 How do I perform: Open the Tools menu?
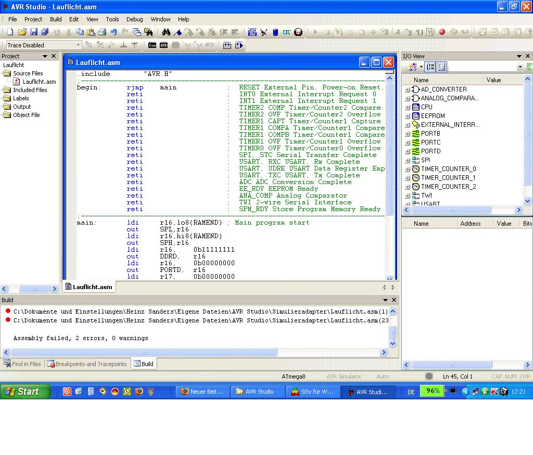[112, 19]
